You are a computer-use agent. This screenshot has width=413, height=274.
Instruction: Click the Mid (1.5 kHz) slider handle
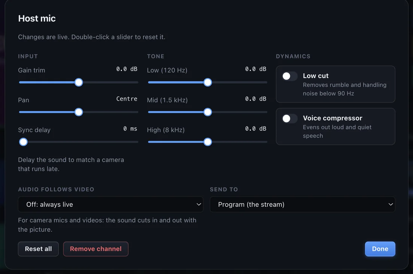(208, 112)
